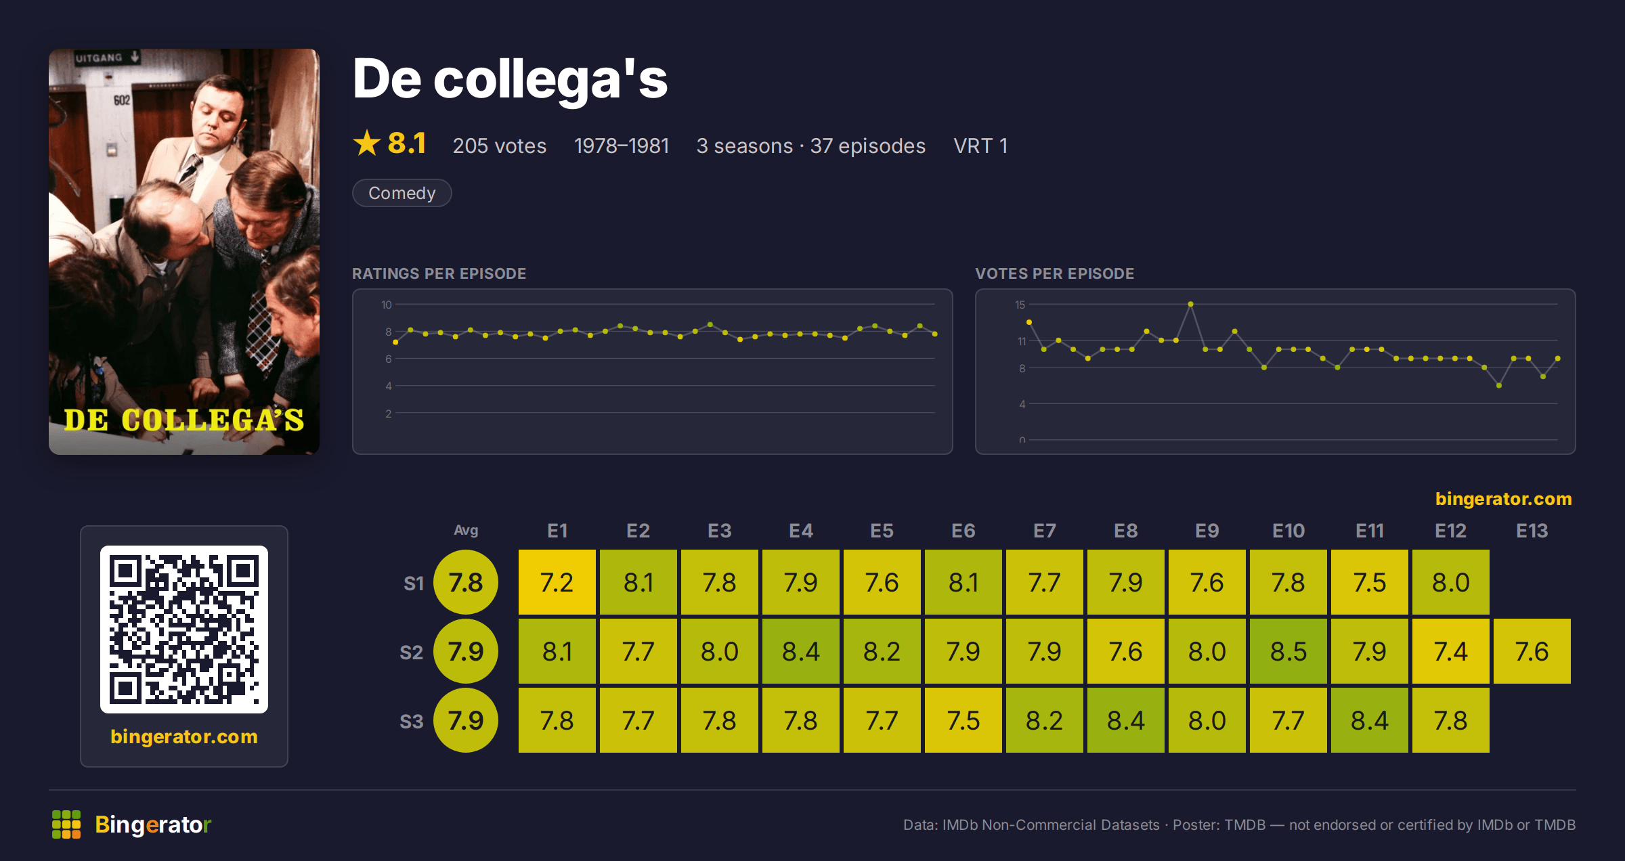
Task: Click the S1 average 7.8 circle
Action: pyautogui.click(x=466, y=582)
